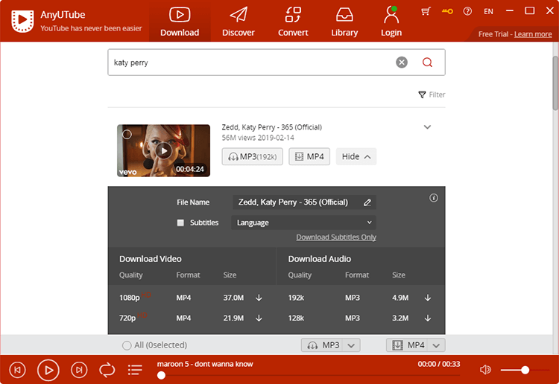Open the Learn more link

click(533, 34)
